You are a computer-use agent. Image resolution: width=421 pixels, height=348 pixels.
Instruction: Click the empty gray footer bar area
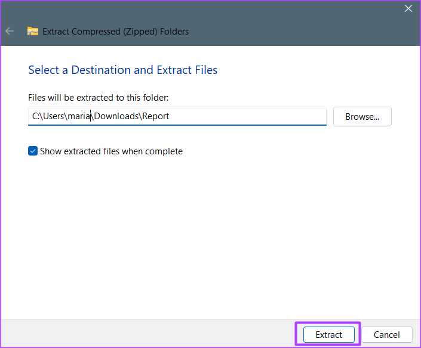tap(147, 334)
